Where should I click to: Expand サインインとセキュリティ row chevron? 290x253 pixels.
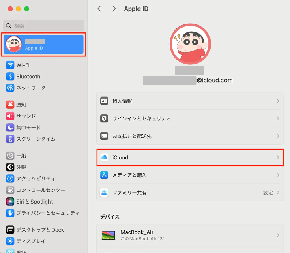click(278, 118)
